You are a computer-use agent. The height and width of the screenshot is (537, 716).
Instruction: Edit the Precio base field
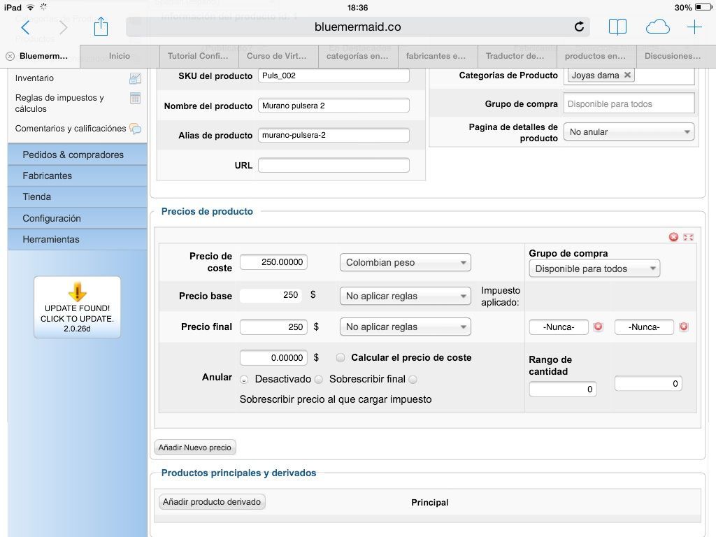tap(271, 295)
